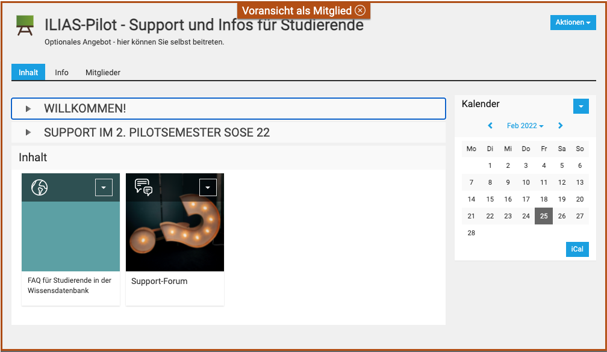Click the speech bubbles forum icon

point(143,187)
